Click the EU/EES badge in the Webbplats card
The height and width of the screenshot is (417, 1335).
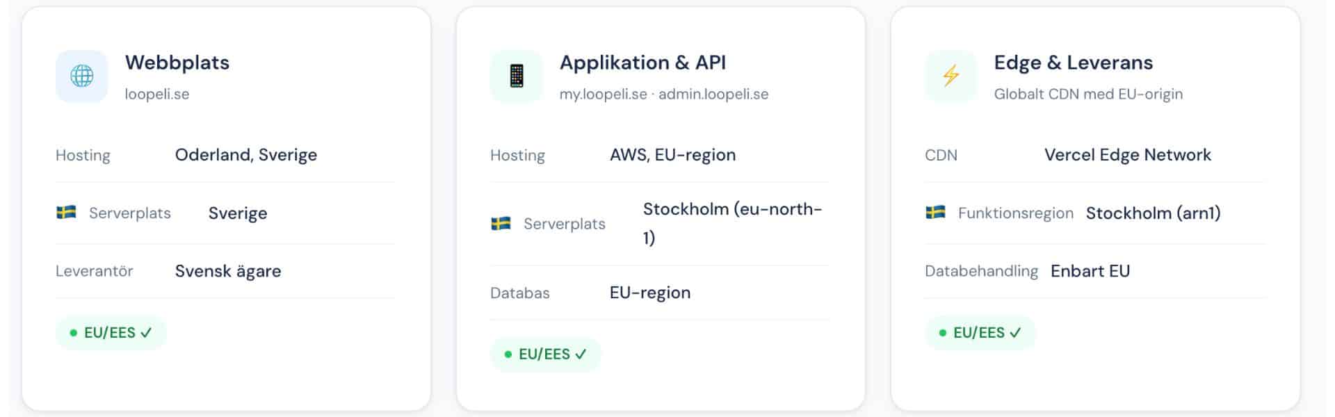[x=111, y=333]
